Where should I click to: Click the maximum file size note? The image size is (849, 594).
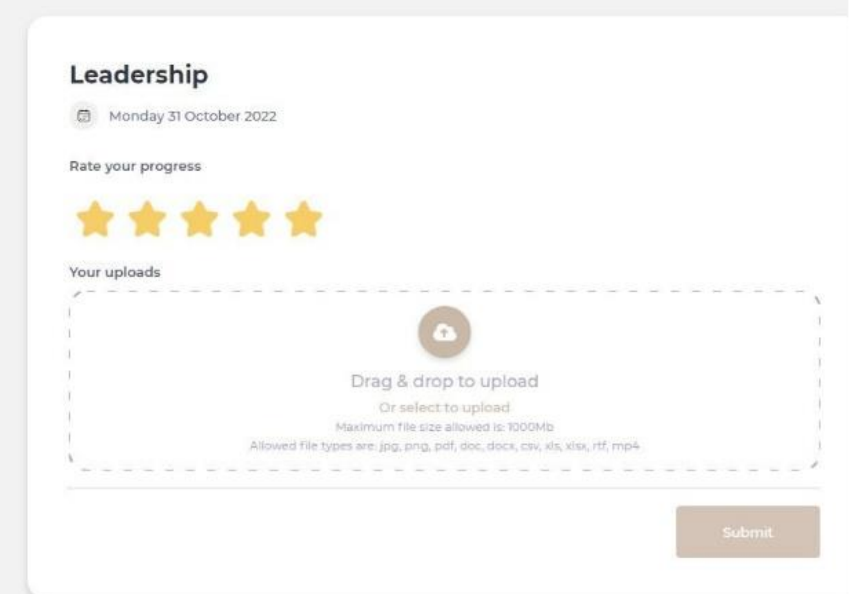[444, 427]
